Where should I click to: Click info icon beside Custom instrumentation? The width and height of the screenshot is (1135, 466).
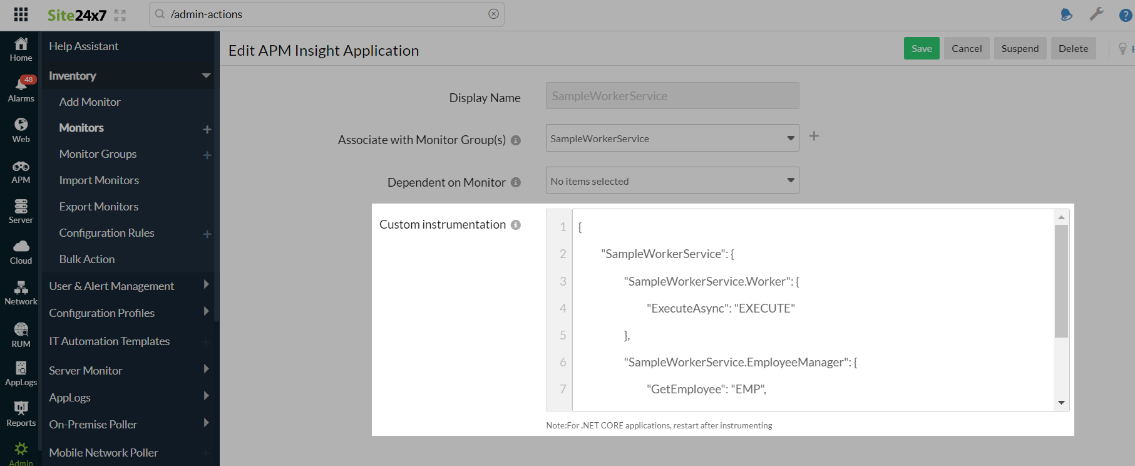tap(516, 225)
